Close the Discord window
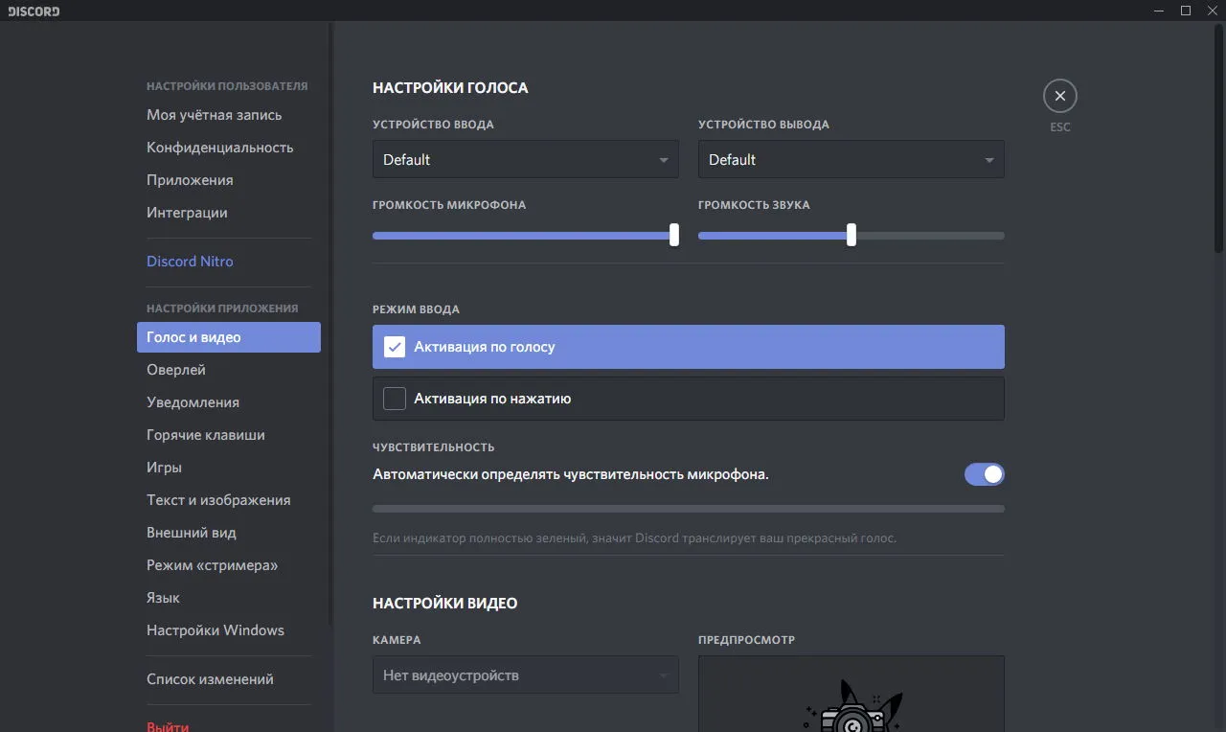The height and width of the screenshot is (732, 1226). [1213, 11]
